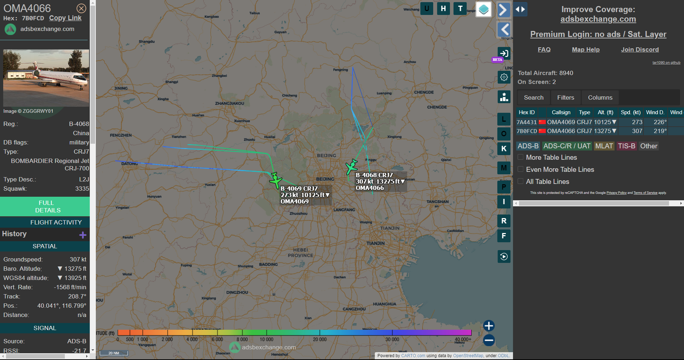Zoom out the map with minus button

pyautogui.click(x=489, y=340)
